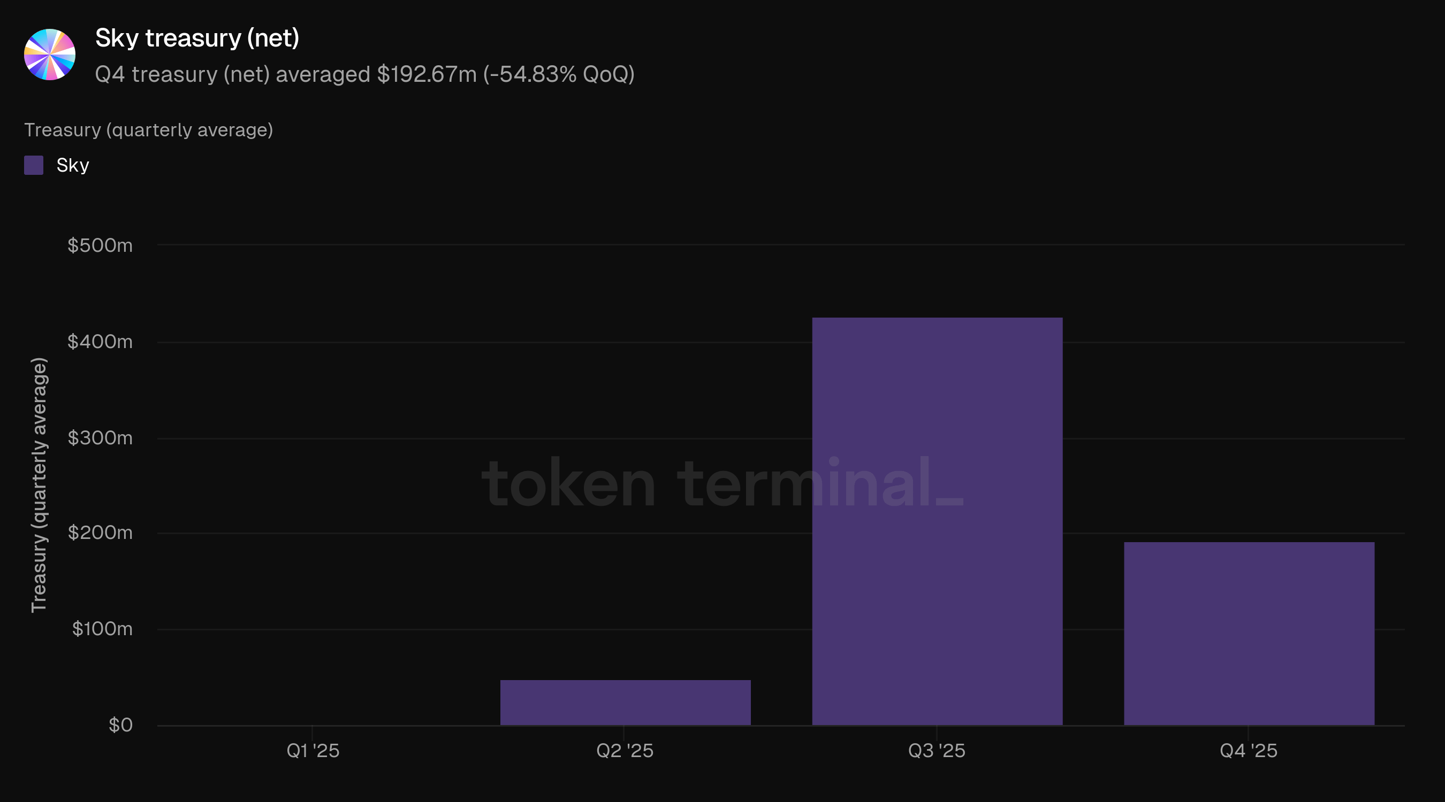Select the Q4 treasury average subtitle text
The width and height of the screenshot is (1445, 802).
[364, 74]
